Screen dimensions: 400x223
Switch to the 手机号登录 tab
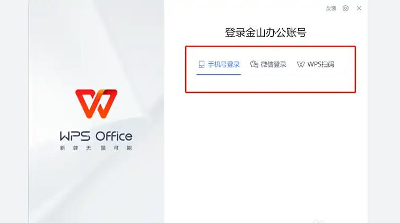(x=219, y=64)
